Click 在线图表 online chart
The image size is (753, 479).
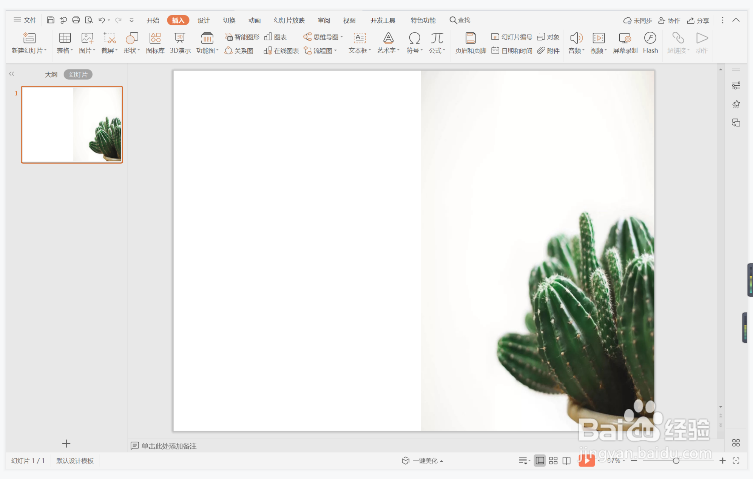click(281, 51)
